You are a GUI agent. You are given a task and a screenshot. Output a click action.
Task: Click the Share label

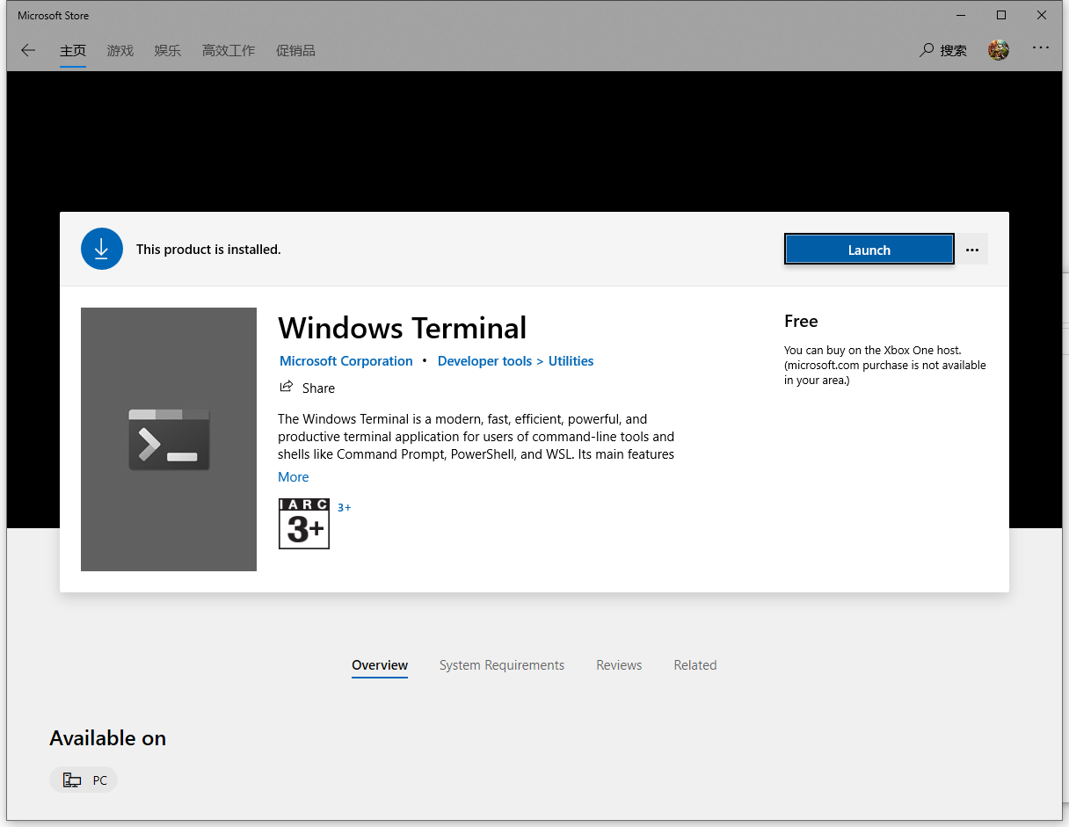318,388
